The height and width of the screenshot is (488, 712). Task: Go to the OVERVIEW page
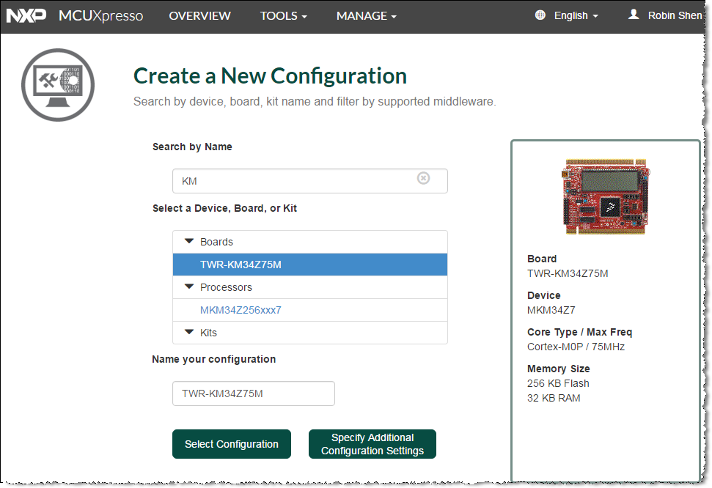click(x=199, y=16)
